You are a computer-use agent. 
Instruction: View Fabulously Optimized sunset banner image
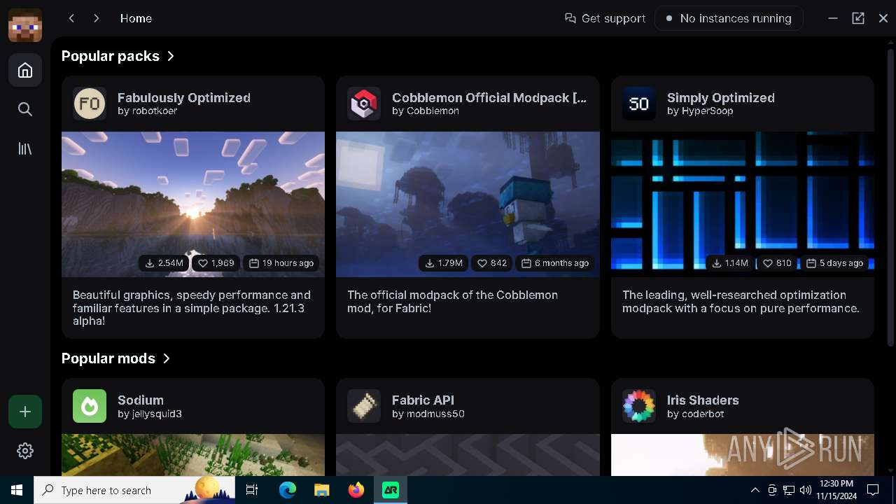[x=193, y=204]
